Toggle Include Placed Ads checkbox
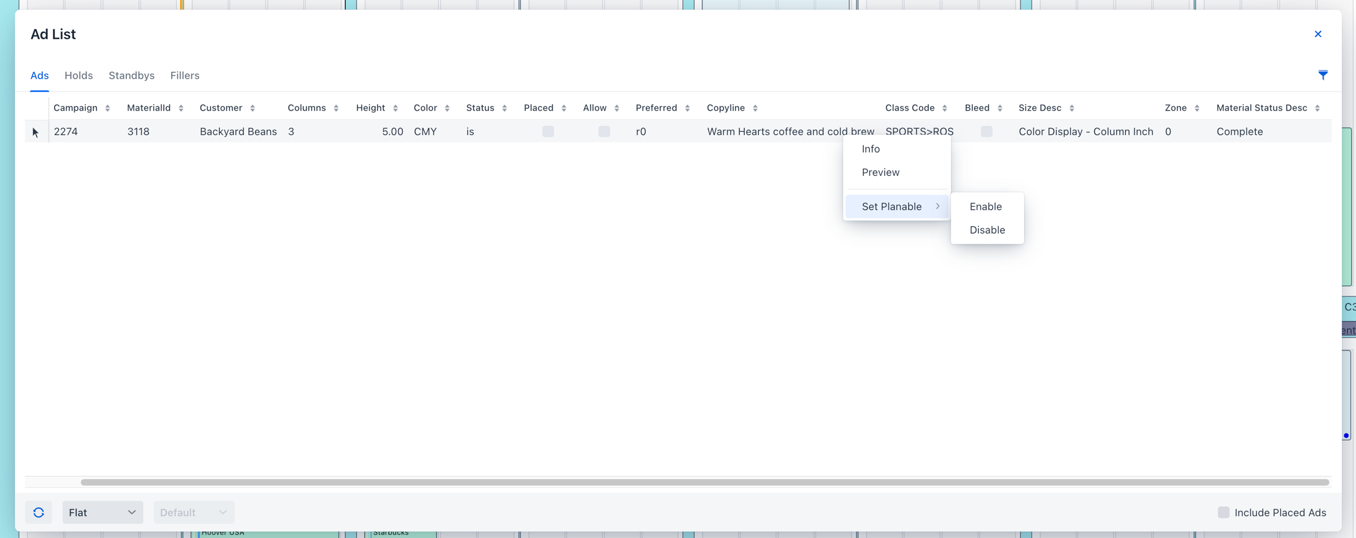The width and height of the screenshot is (1356, 538). tap(1223, 512)
